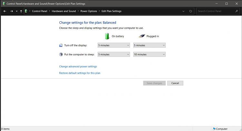This screenshot has width=242, height=131.
Task: Go up one level with up arrow
Action: click(x=21, y=11)
